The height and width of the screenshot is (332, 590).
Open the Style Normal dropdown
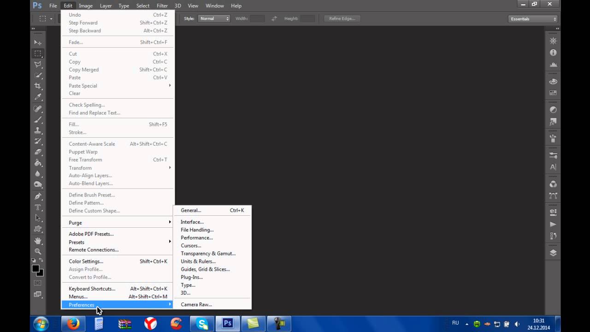(214, 18)
